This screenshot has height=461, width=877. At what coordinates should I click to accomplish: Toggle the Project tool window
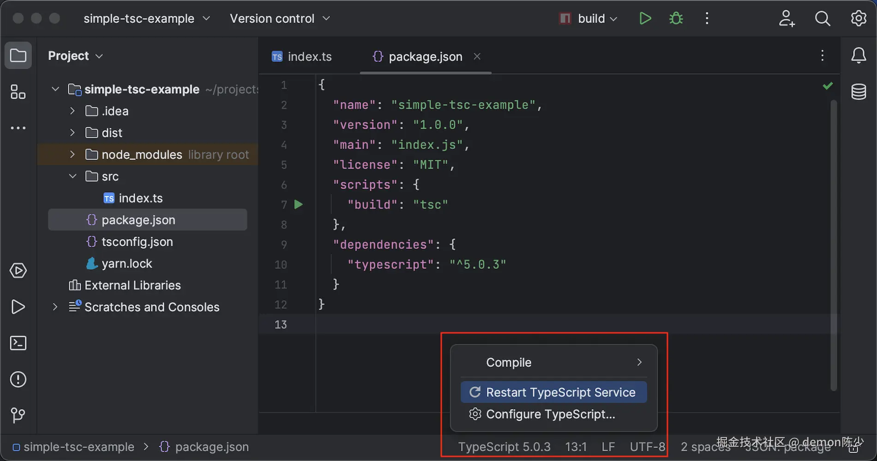(x=18, y=55)
